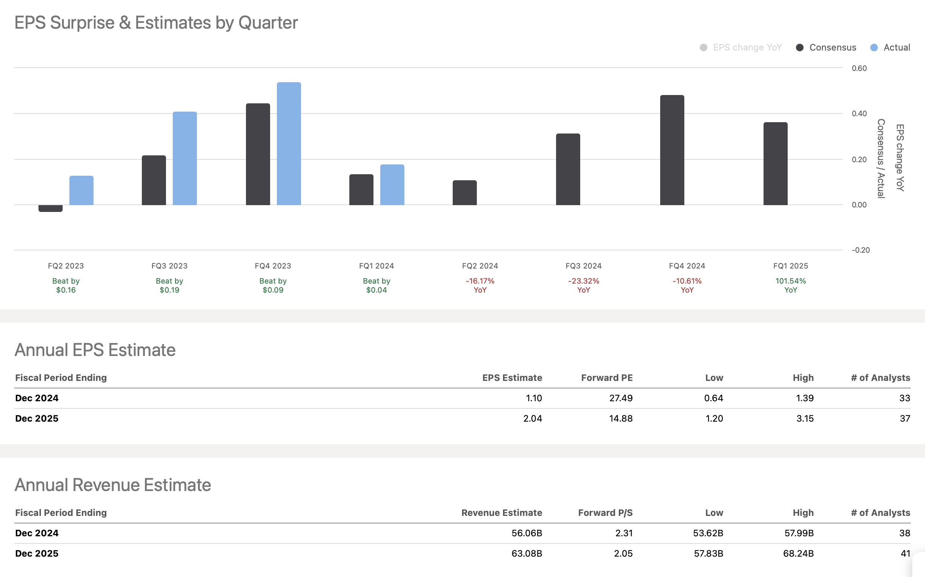The height and width of the screenshot is (577, 925).
Task: Toggle the EPS change YoY legend item
Action: coord(747,47)
